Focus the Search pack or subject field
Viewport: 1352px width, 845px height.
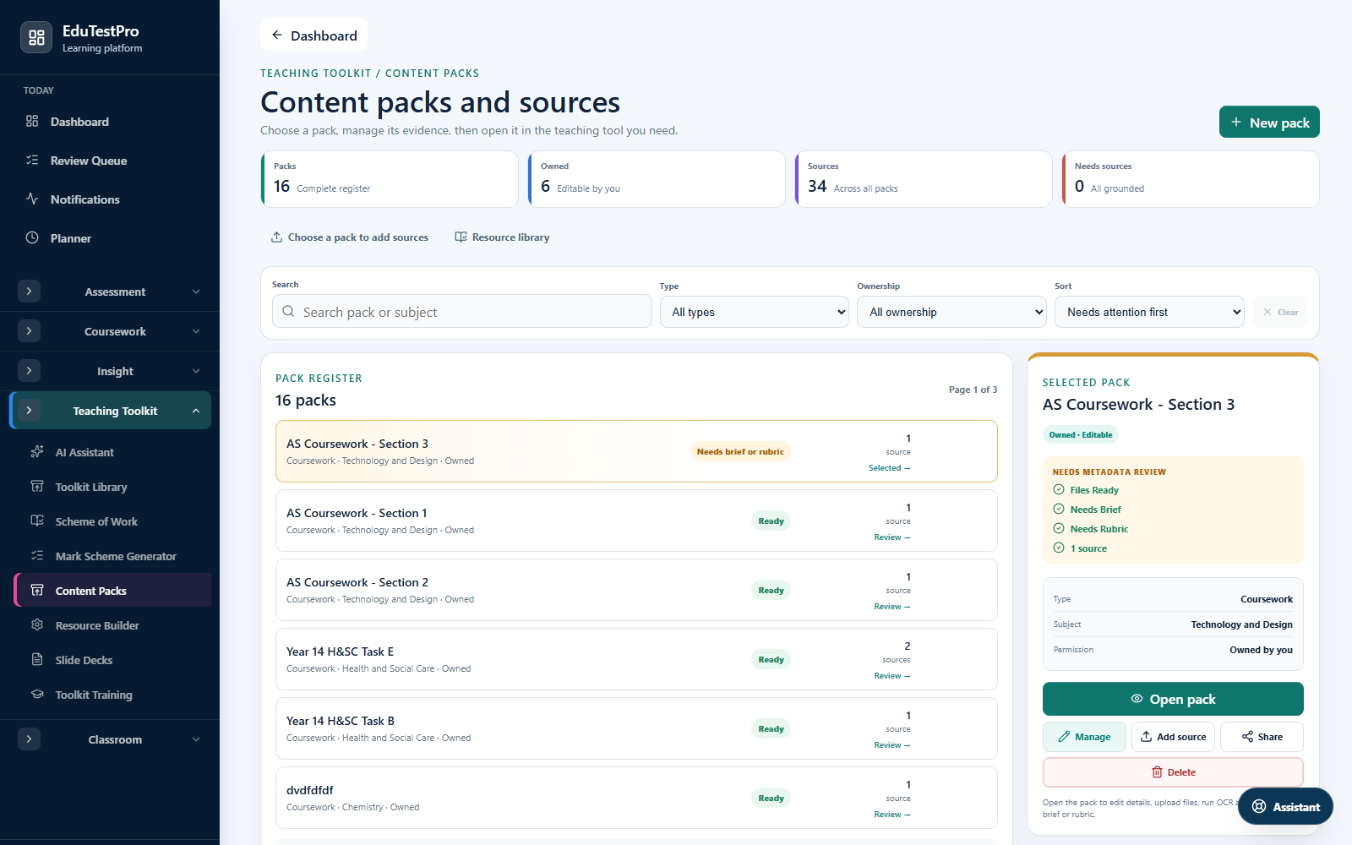tap(461, 312)
